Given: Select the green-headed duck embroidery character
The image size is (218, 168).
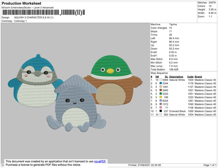Looking at the screenshot, I should point(113,80).
